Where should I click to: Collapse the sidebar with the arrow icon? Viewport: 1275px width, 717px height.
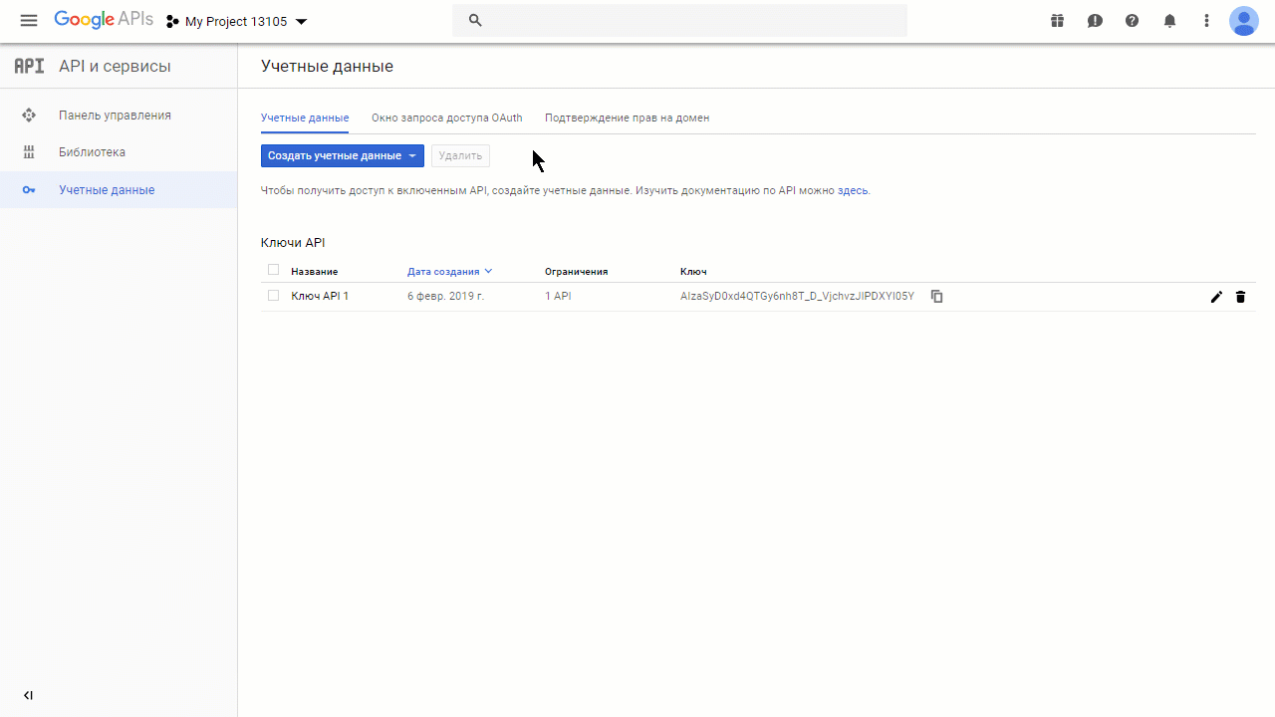28,695
